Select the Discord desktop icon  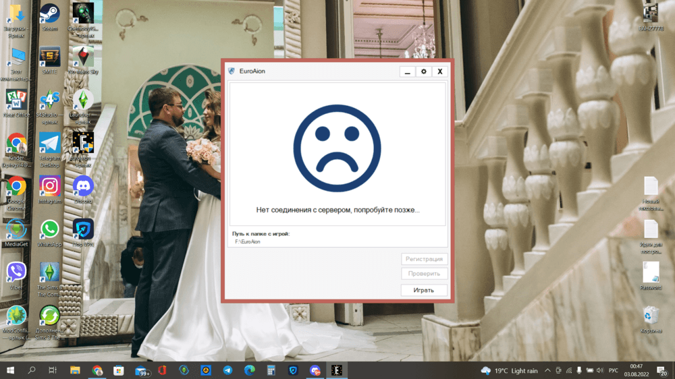click(83, 187)
